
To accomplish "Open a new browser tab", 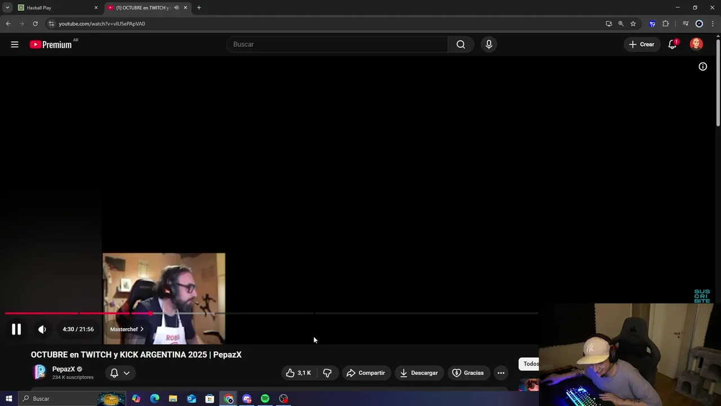I will [199, 8].
